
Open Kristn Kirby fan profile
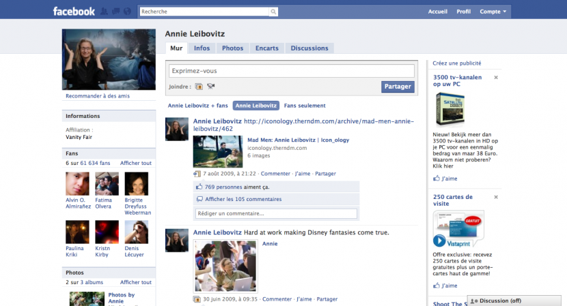[107, 232]
